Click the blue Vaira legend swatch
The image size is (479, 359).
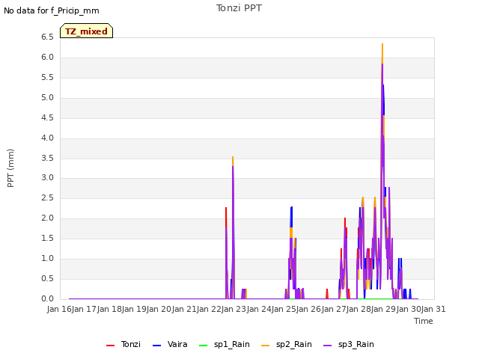pos(156,346)
